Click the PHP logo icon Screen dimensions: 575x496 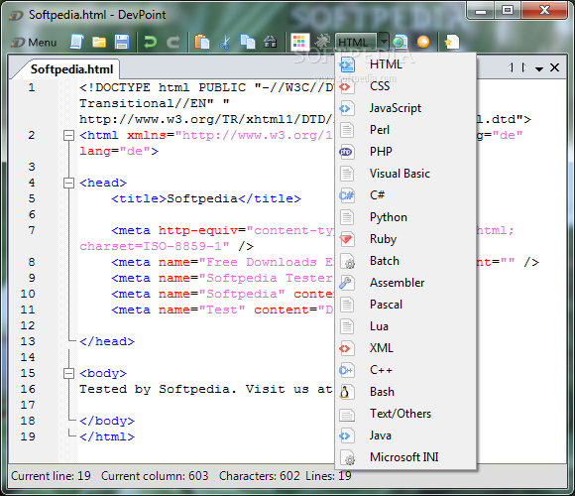(347, 152)
